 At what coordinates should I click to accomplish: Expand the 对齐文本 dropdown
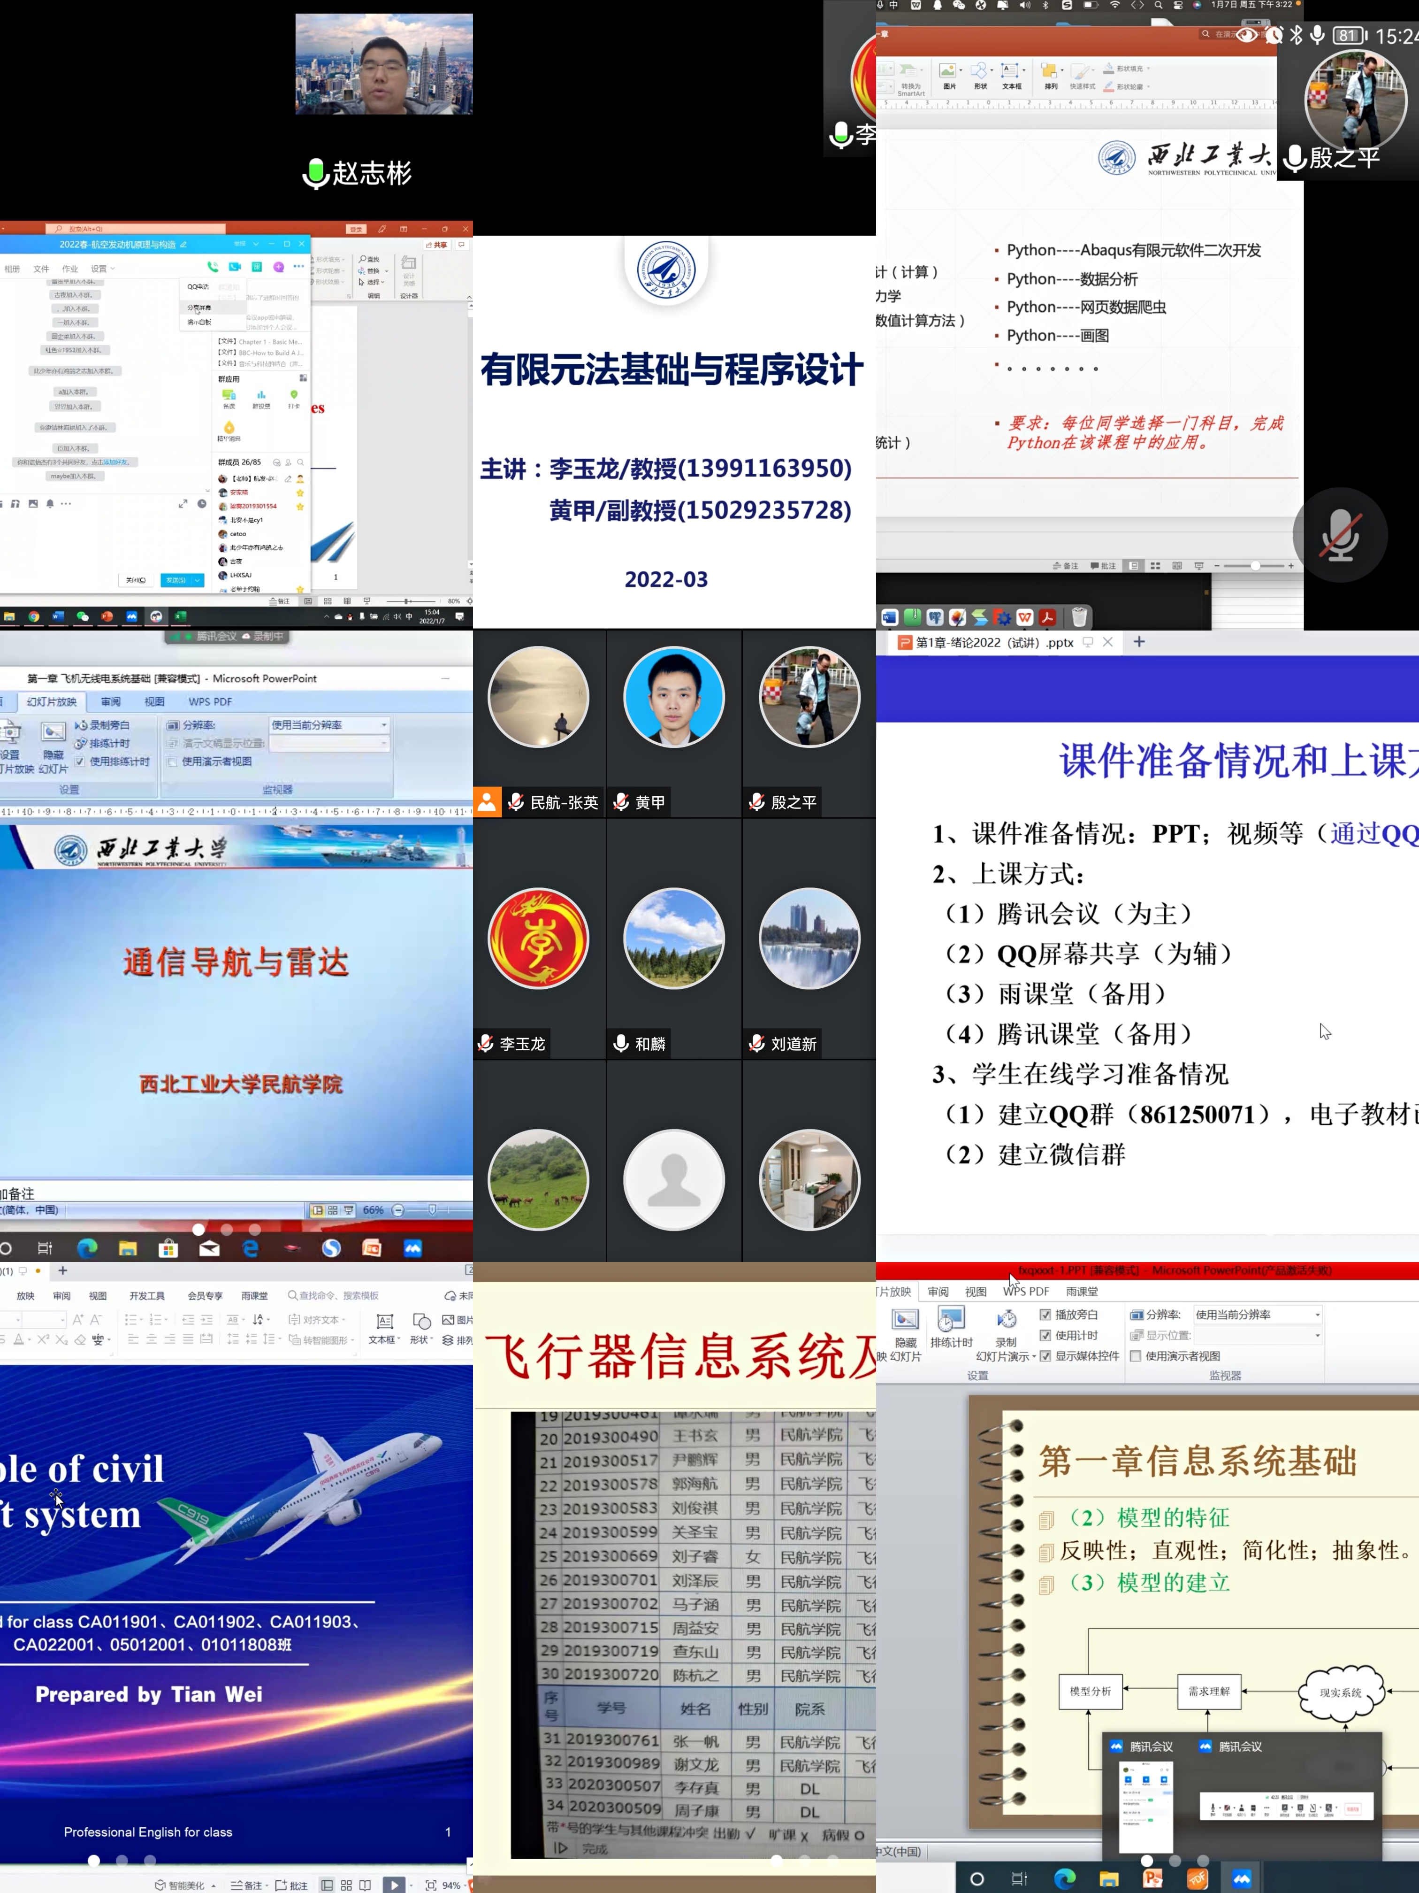point(343,1320)
